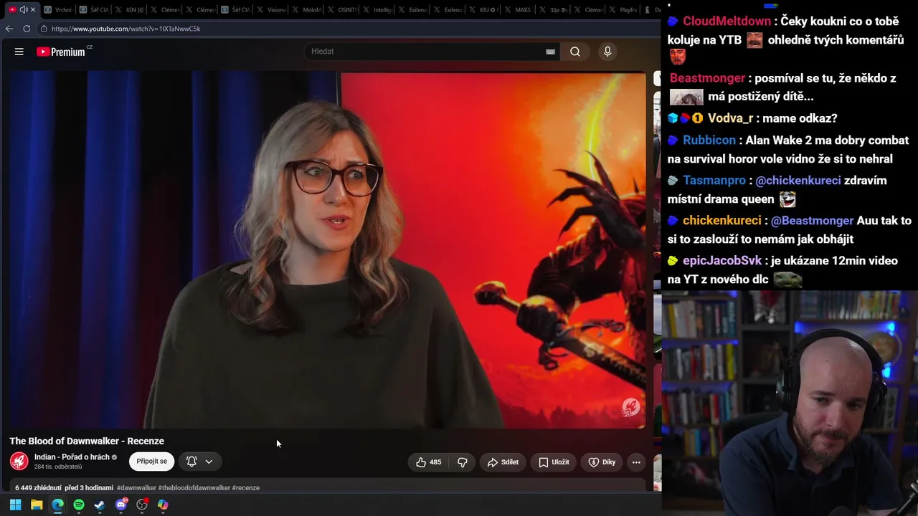Screen dimensions: 918x516
Task: Select the OSINT browser tab
Action: click(342, 9)
